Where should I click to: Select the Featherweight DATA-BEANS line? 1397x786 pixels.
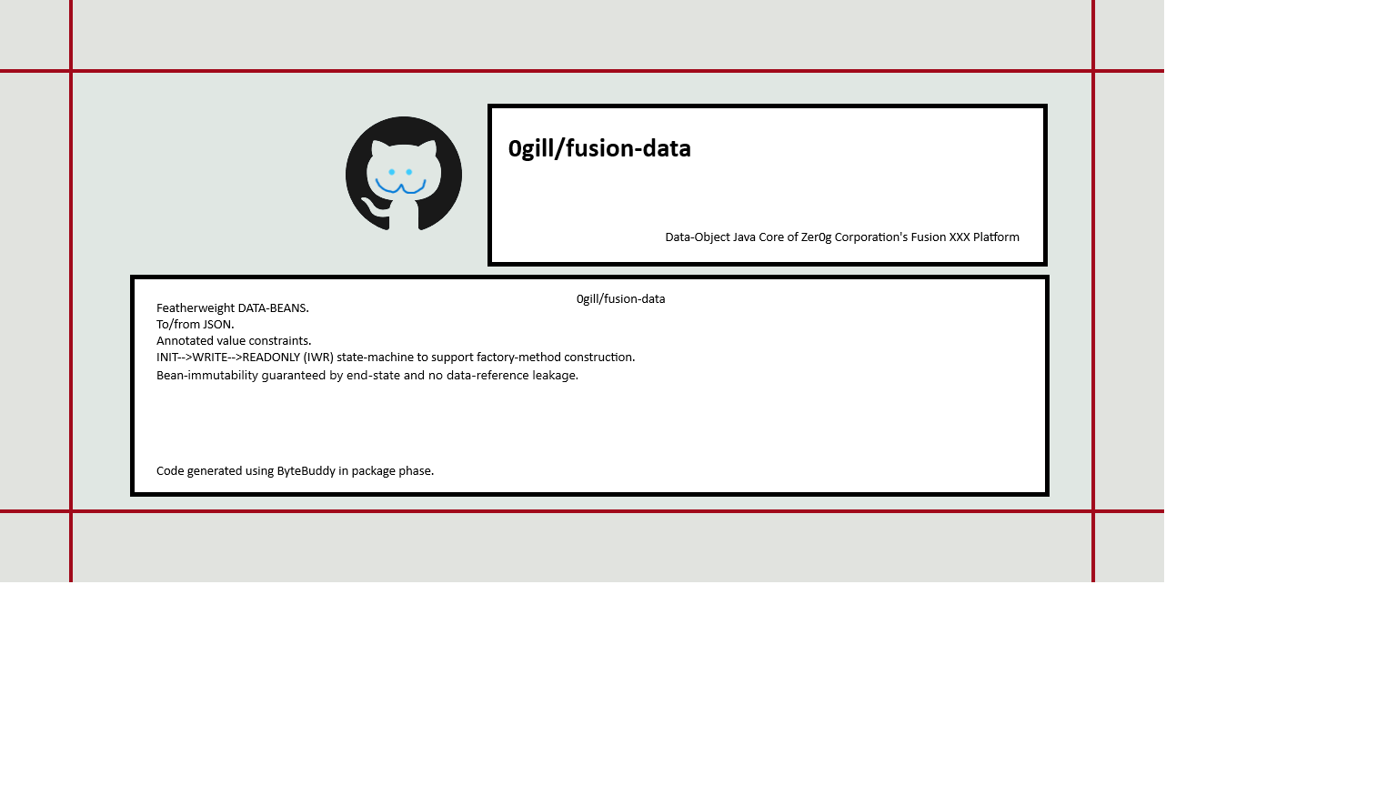(x=232, y=307)
